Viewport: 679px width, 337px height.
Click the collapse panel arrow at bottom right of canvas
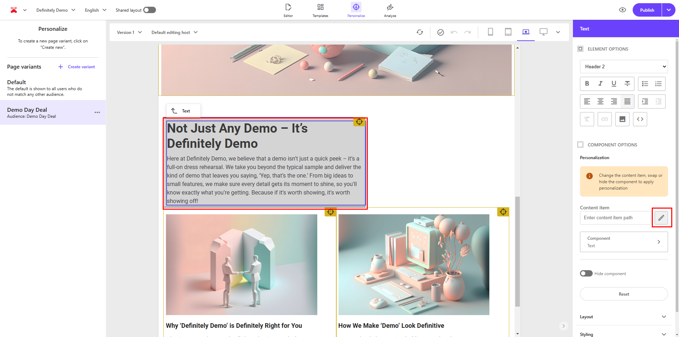(564, 326)
